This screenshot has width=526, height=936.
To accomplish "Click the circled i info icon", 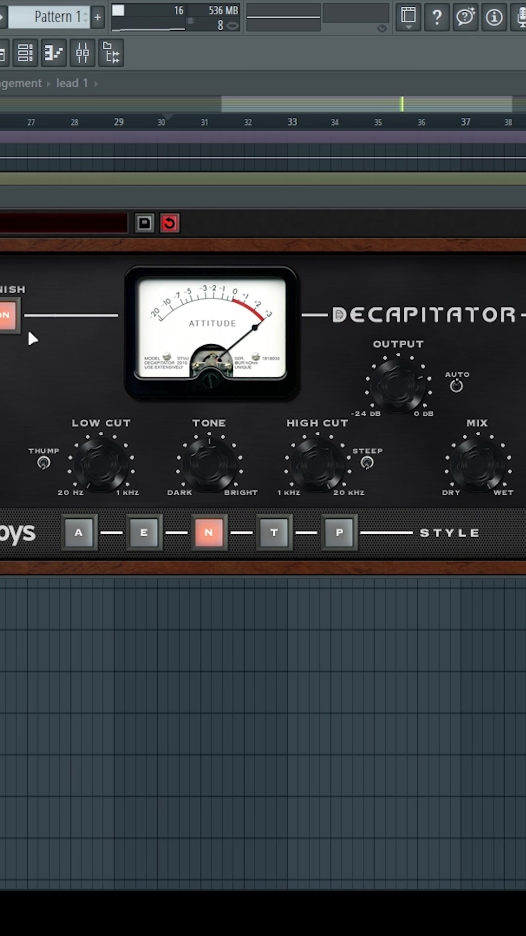I will pos(494,17).
